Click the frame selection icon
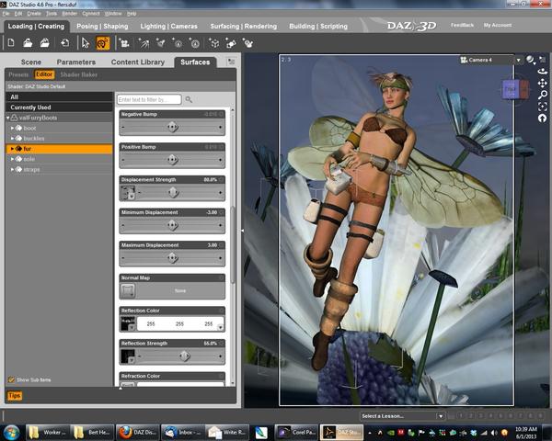The height and width of the screenshot is (441, 552). [542, 107]
